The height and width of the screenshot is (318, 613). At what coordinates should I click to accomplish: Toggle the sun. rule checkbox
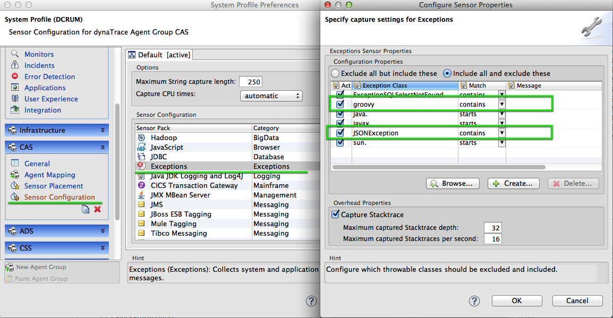340,142
